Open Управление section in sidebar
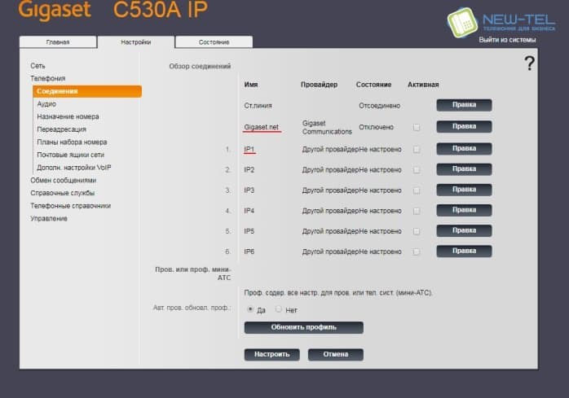The height and width of the screenshot is (398, 569). pos(49,218)
